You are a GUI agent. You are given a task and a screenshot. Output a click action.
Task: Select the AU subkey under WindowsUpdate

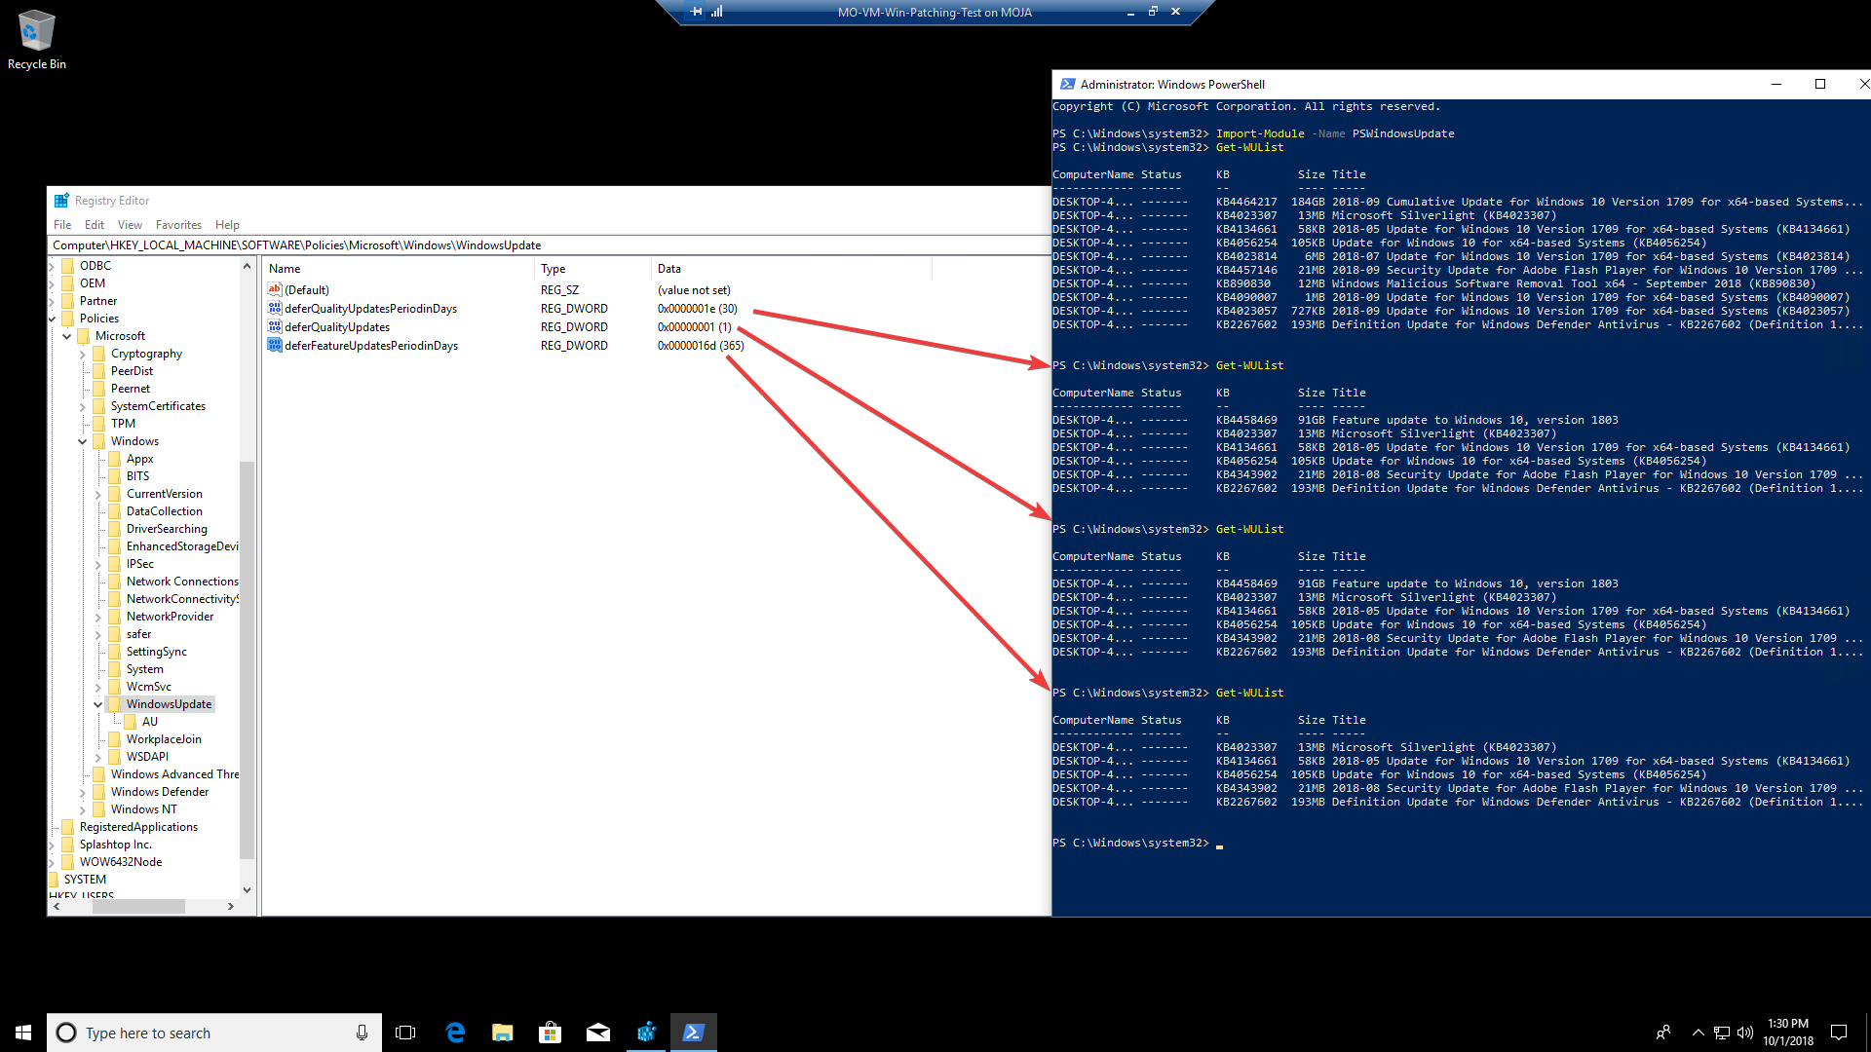[149, 722]
